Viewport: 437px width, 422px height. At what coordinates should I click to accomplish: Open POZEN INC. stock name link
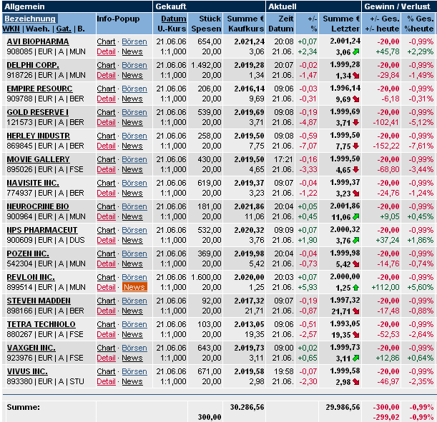coord(28,254)
